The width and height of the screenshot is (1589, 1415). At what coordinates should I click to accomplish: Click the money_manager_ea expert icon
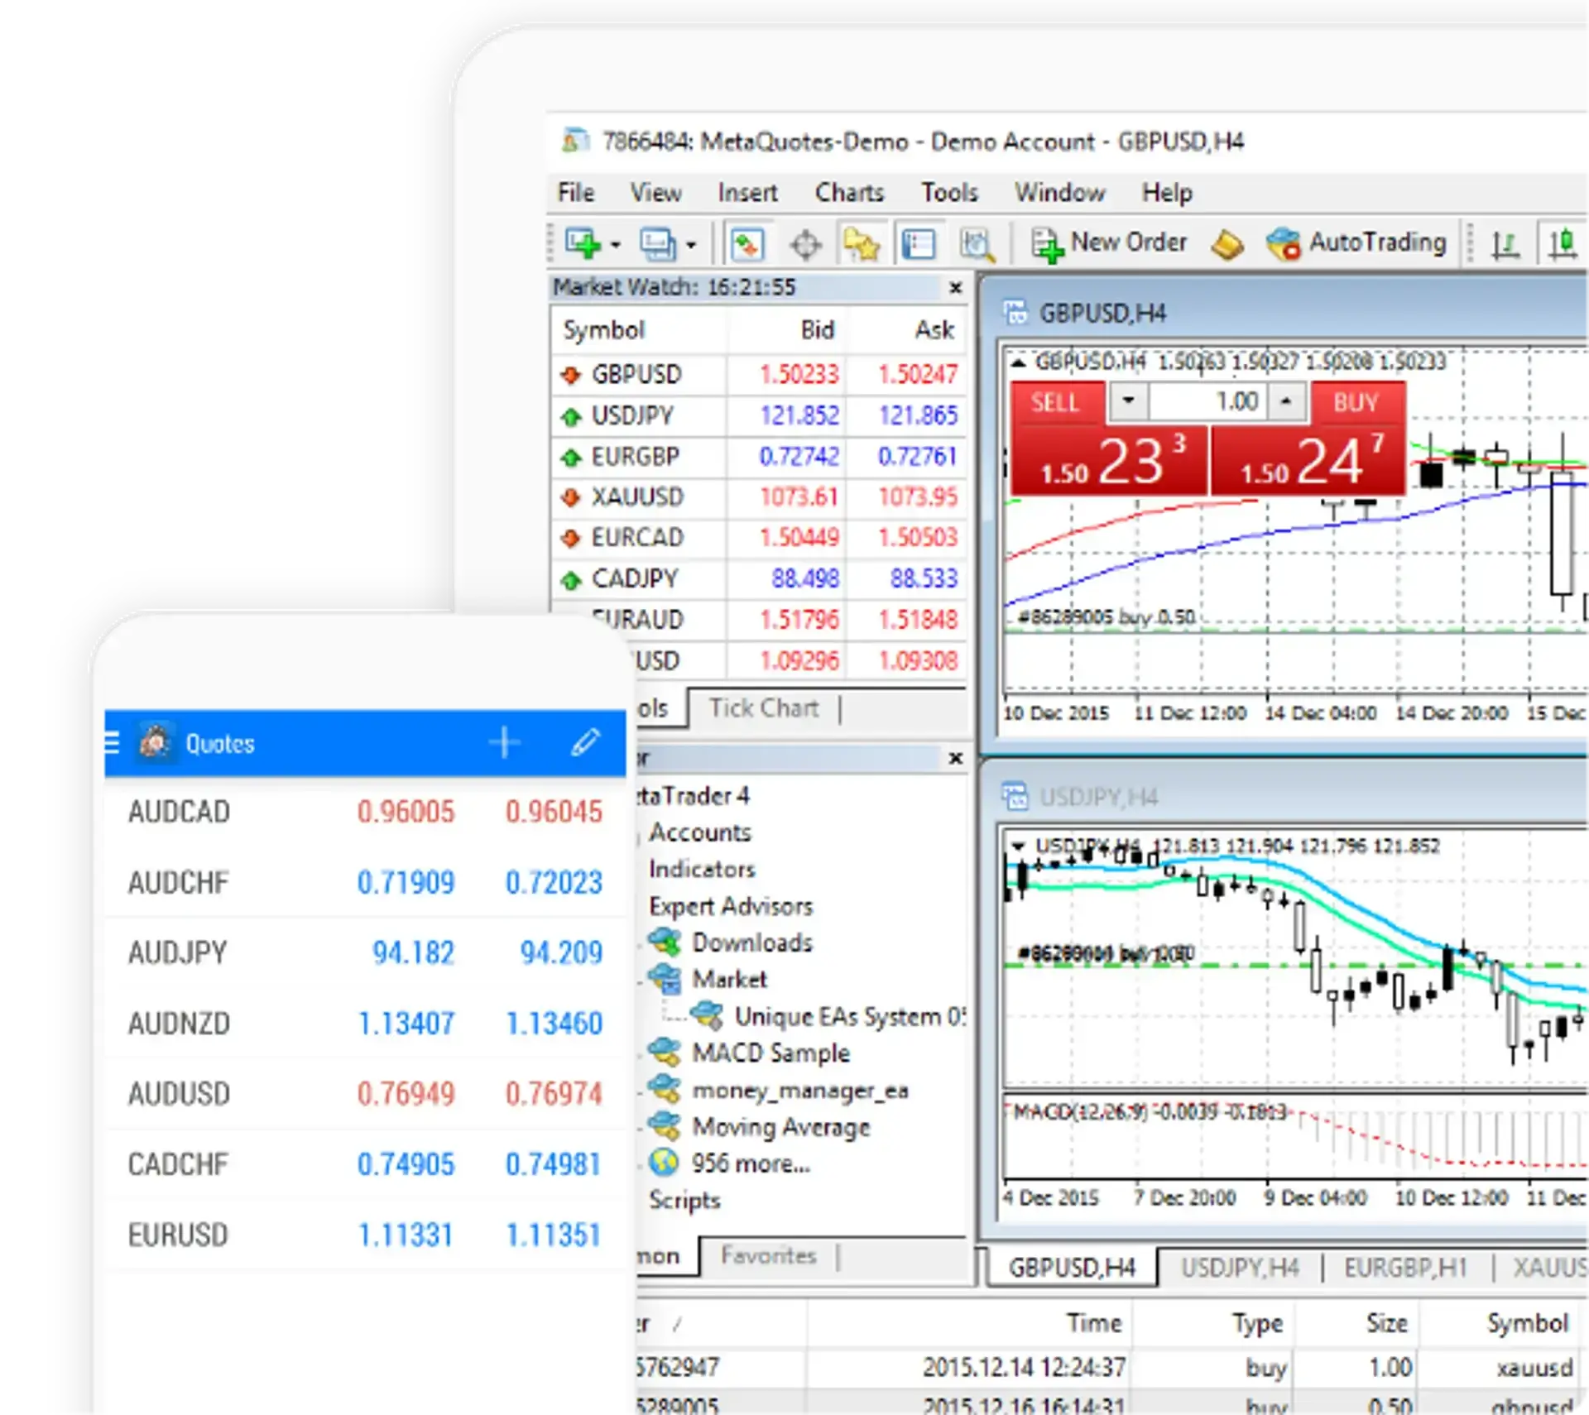pyautogui.click(x=664, y=1090)
